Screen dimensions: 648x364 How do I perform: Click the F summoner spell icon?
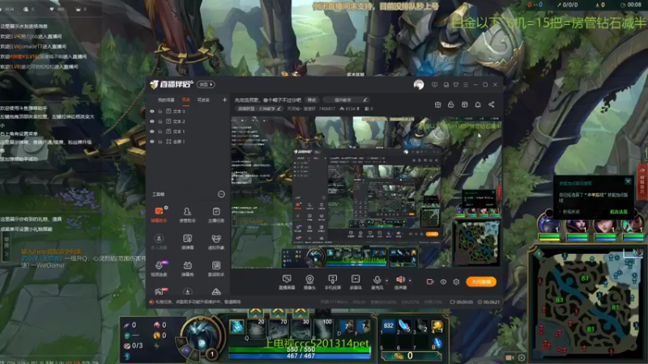[363, 326]
